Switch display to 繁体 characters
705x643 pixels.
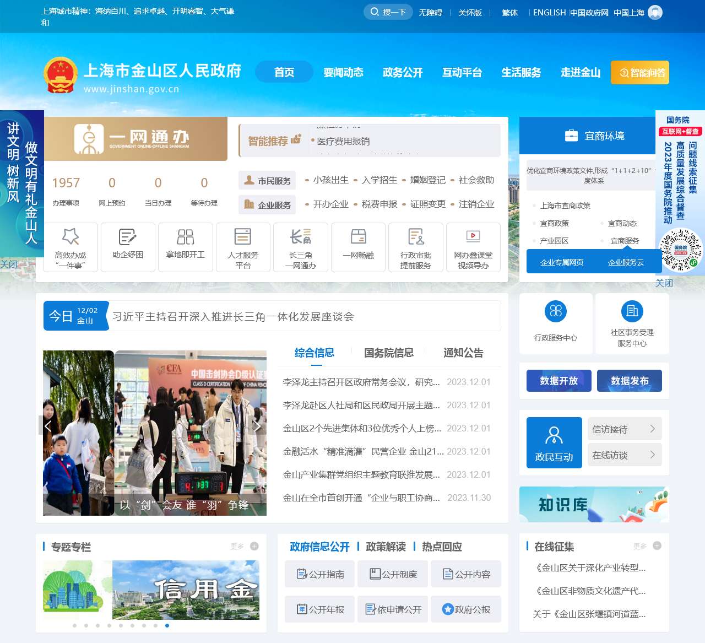coord(509,12)
